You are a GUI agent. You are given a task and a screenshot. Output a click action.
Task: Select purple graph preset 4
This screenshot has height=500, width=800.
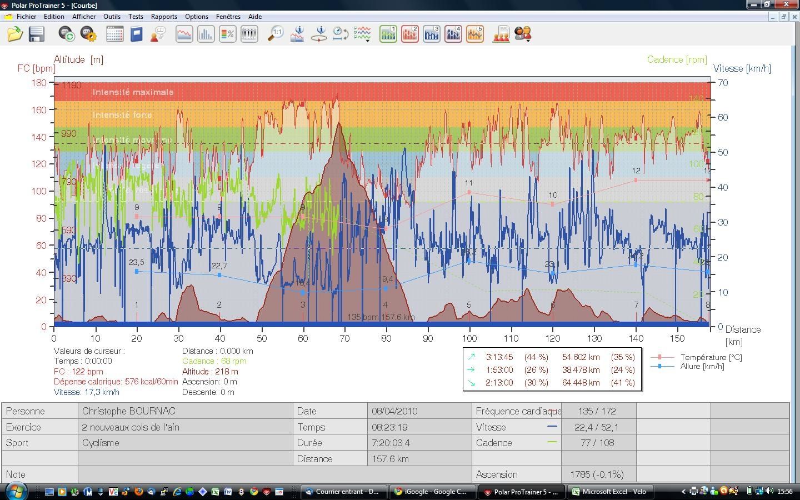tap(453, 34)
